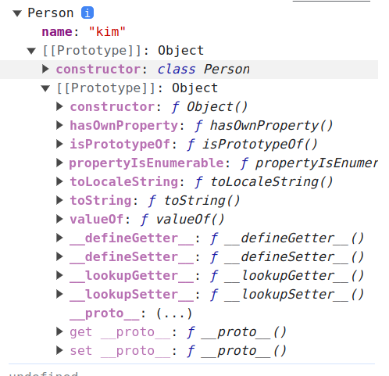
Task: Expand the valueOf function arrow
Action: (x=59, y=219)
